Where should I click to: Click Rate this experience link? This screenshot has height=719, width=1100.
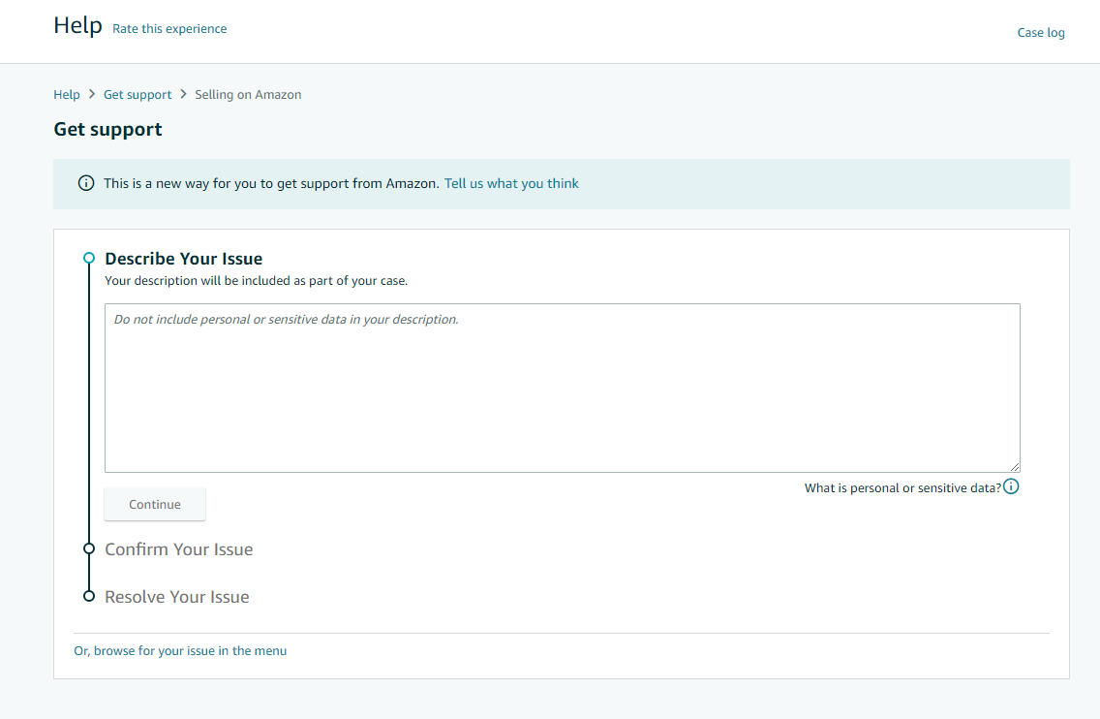pyautogui.click(x=169, y=29)
